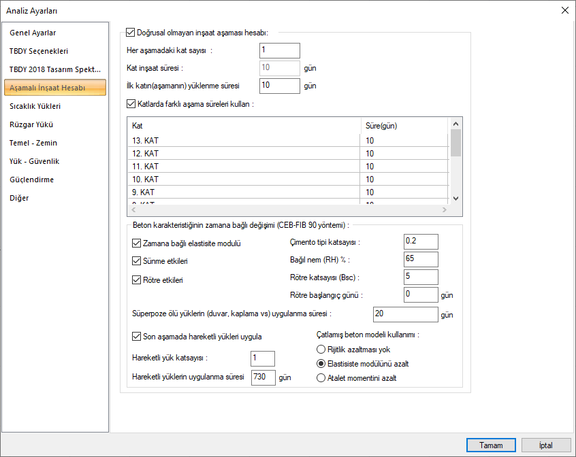Toggle Rötre etkileri checkbox
The height and width of the screenshot is (457, 576).
135,280
